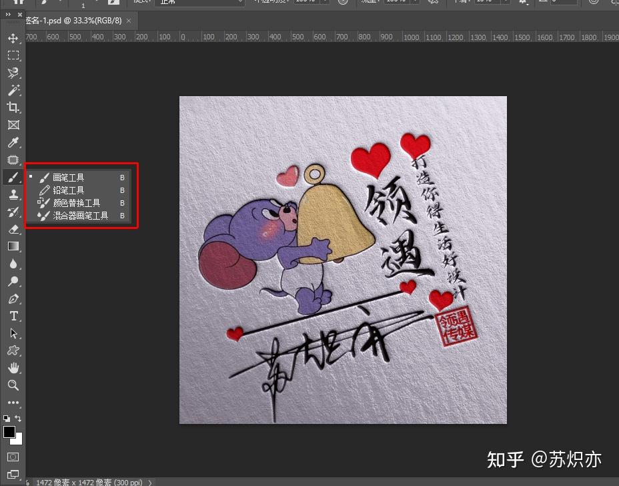Select the Eyedropper tool
The width and height of the screenshot is (619, 486).
13,142
